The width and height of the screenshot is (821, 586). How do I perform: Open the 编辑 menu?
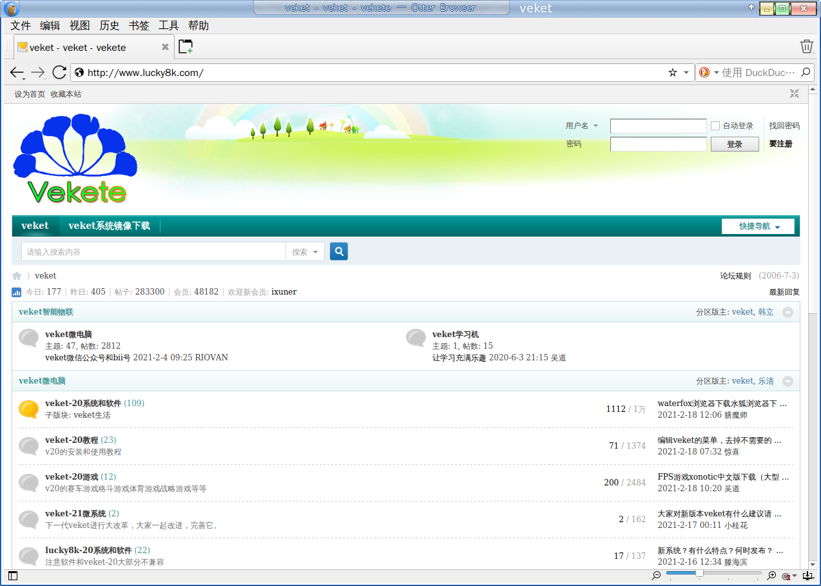click(x=50, y=26)
